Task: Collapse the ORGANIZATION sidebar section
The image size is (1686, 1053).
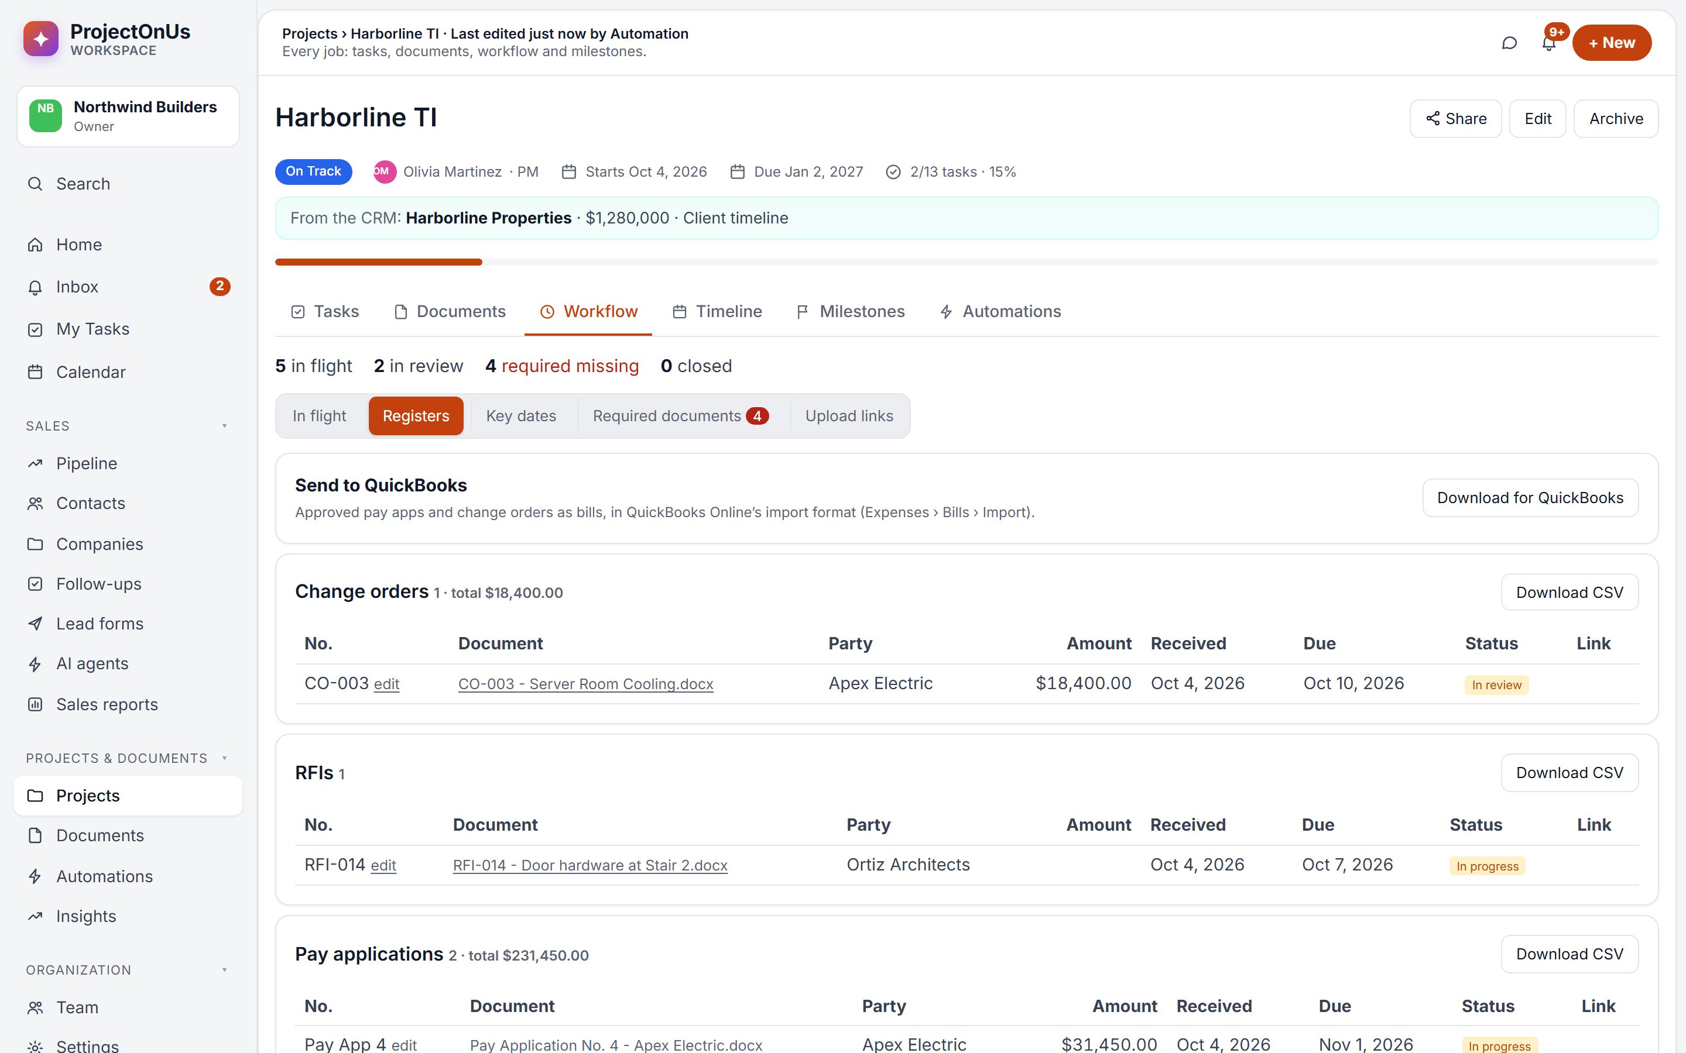Action: [x=224, y=970]
